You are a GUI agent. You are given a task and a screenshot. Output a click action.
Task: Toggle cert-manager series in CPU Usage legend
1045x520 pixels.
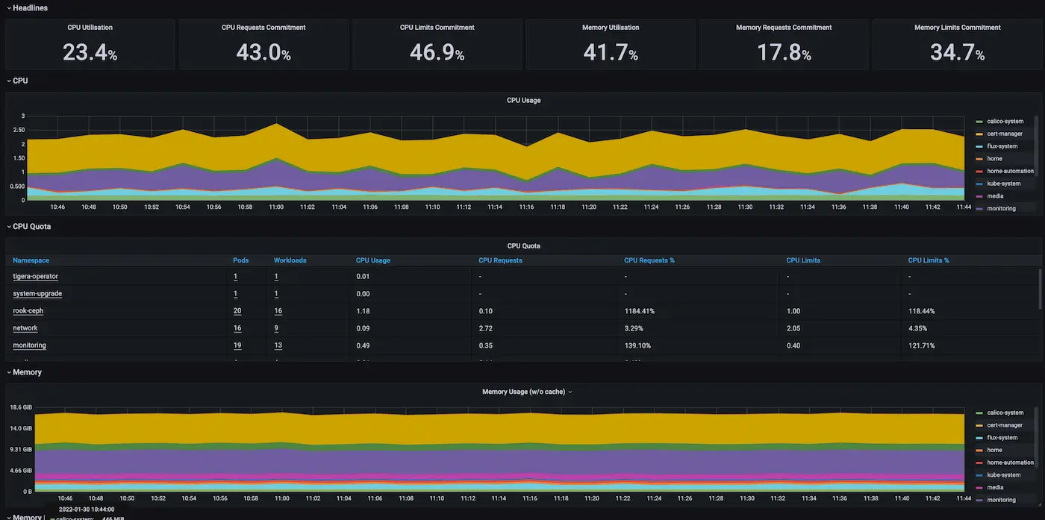(1005, 134)
